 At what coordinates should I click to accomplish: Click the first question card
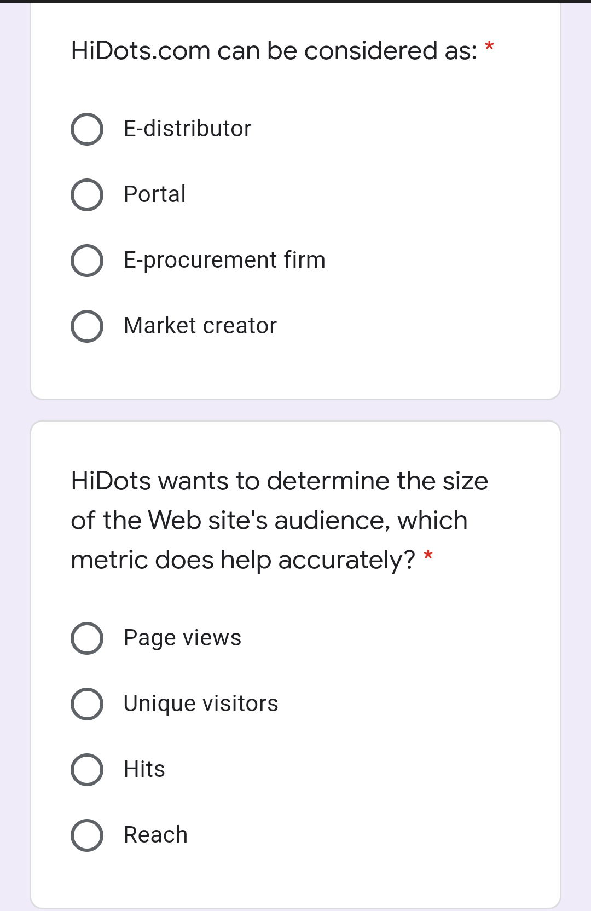point(296,203)
